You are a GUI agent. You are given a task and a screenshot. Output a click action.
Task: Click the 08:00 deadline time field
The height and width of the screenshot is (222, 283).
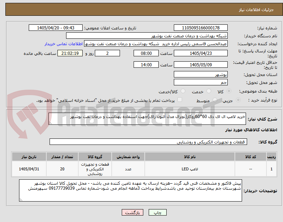coord(146,53)
